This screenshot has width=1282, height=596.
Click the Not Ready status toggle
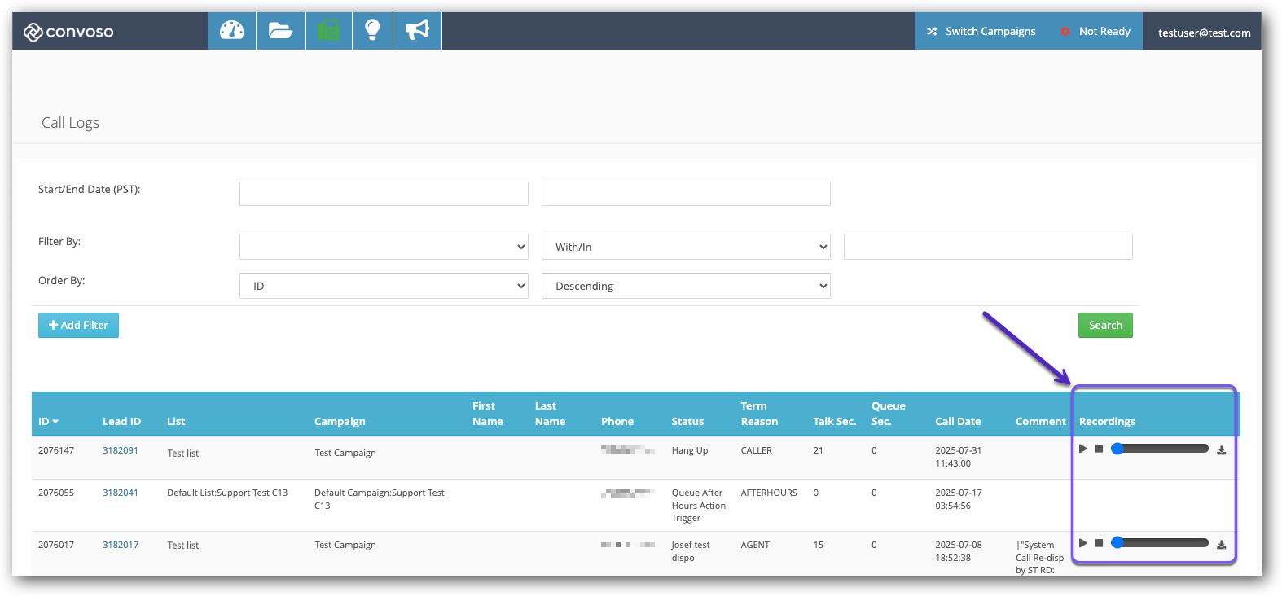pyautogui.click(x=1095, y=31)
